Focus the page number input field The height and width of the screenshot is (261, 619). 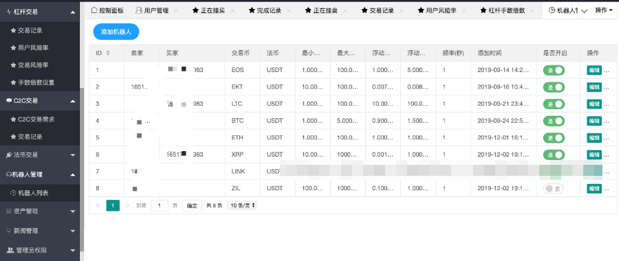pyautogui.click(x=160, y=205)
